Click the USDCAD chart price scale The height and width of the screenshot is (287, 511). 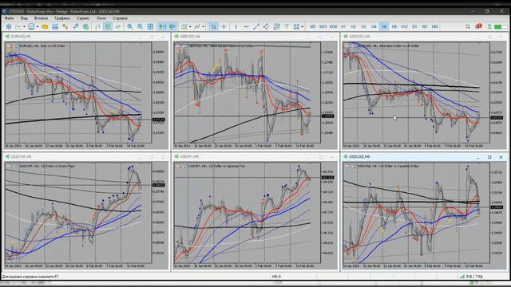(x=497, y=212)
